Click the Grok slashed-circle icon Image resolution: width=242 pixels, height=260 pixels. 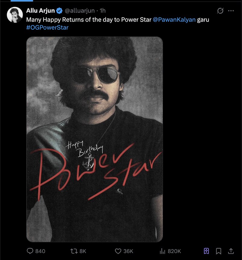point(220,11)
